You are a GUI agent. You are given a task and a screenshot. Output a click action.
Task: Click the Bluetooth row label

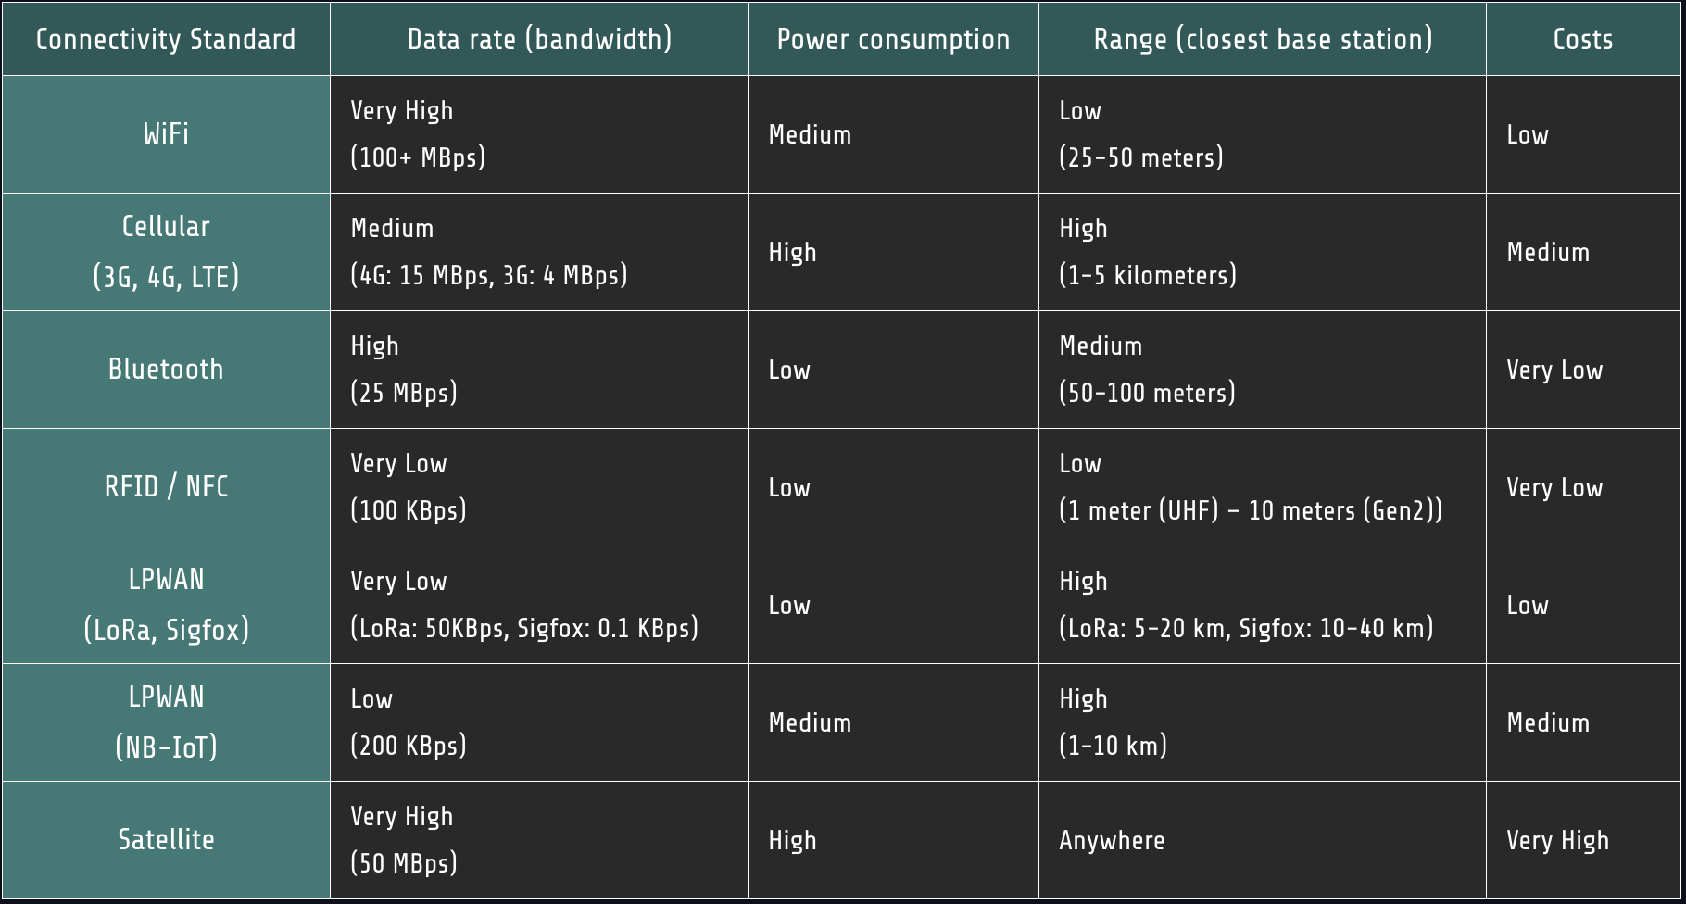(x=166, y=370)
